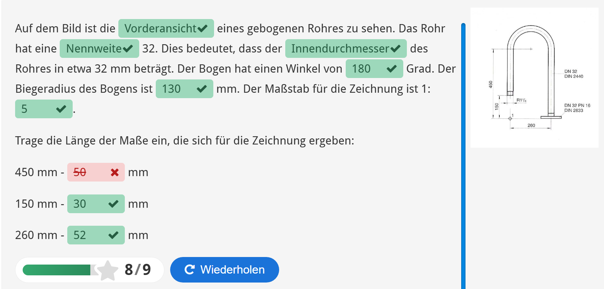Click the checkmark in the scale 5 field

(x=61, y=109)
